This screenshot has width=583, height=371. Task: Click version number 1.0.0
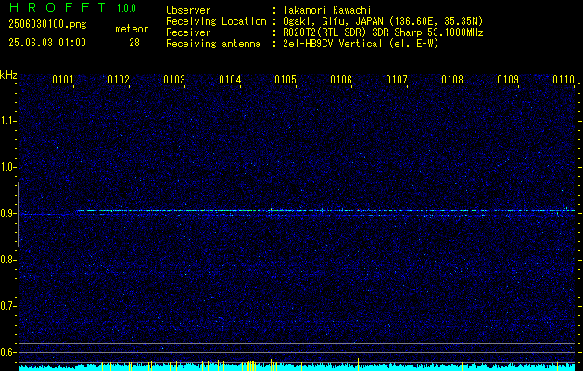126,8
